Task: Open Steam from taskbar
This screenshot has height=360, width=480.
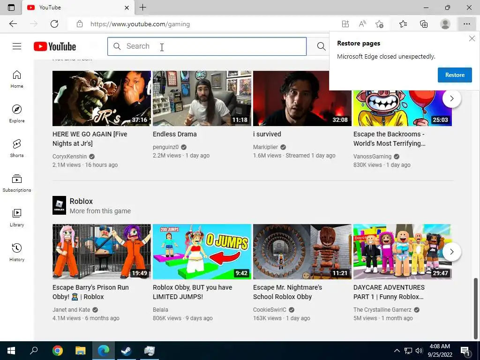Action: point(126,351)
